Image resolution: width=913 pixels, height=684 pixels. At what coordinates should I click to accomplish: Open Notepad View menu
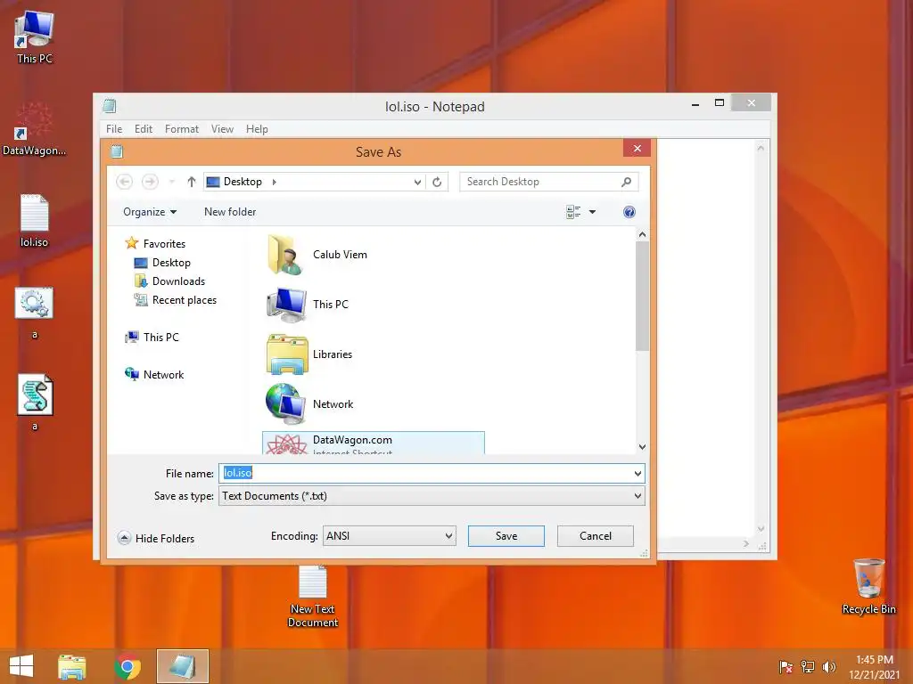(x=222, y=129)
